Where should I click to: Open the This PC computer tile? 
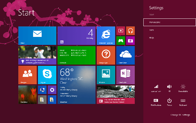[x=42, y=90]
